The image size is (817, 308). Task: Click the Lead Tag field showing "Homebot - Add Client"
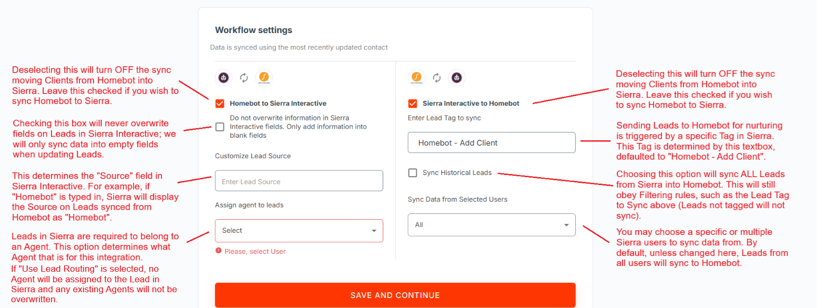click(492, 143)
